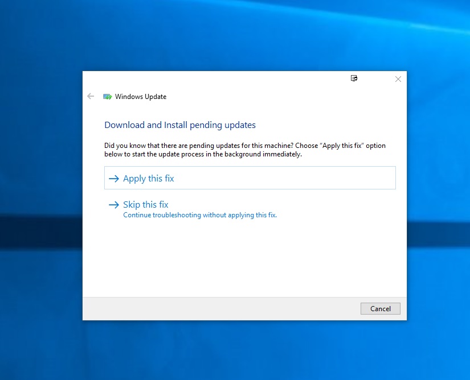Click the 'Did you know that there are pending updates' paragraph

click(245, 150)
